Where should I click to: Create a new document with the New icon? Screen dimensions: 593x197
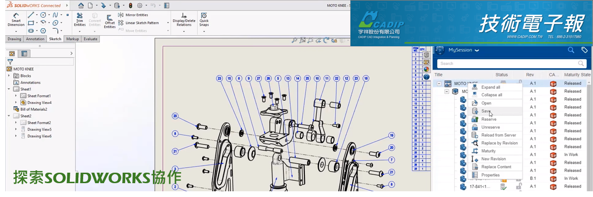pos(90,6)
